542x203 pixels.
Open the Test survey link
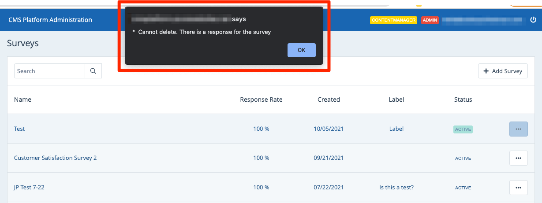[x=19, y=129]
